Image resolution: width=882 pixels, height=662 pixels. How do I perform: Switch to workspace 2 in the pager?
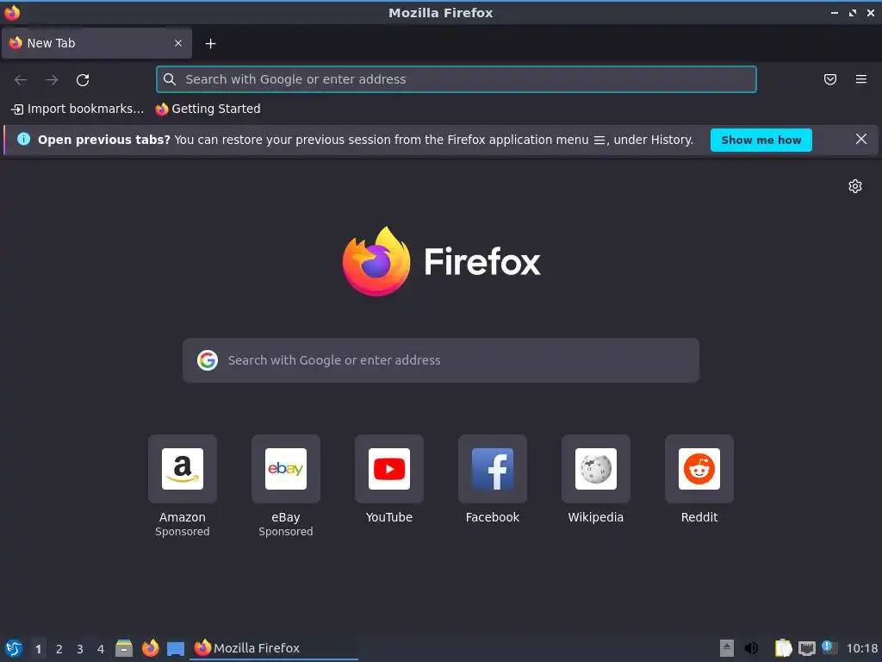[59, 649]
